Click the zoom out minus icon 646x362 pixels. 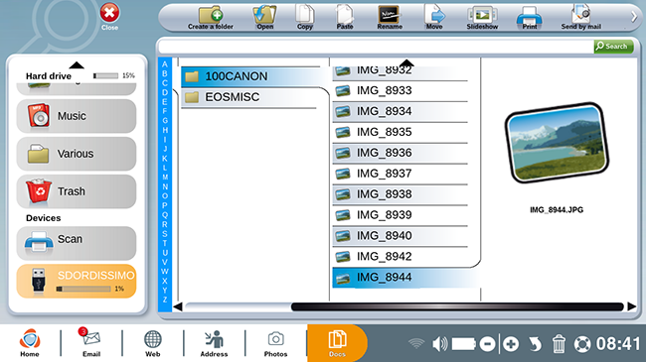click(487, 344)
